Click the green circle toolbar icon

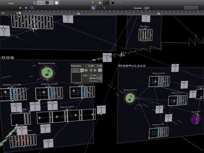coord(100,3)
